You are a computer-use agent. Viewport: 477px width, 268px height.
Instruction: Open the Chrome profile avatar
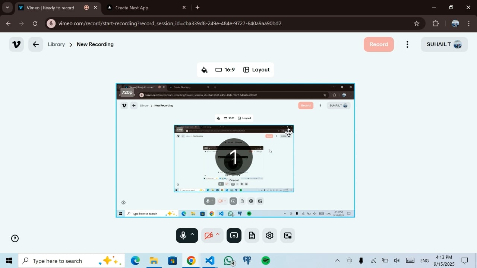coord(455,23)
